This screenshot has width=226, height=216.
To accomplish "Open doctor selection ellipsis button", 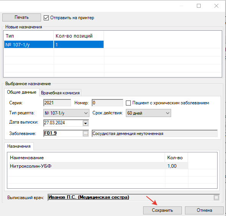I will tap(216, 198).
